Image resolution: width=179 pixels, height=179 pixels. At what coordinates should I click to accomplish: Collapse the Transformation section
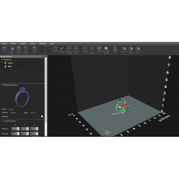pyautogui.click(x=2, y=121)
